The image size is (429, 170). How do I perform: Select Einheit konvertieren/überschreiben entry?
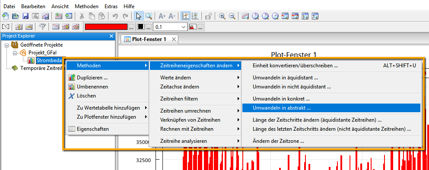click(331, 66)
